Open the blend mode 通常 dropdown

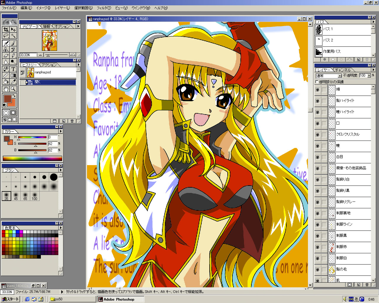click(329, 76)
